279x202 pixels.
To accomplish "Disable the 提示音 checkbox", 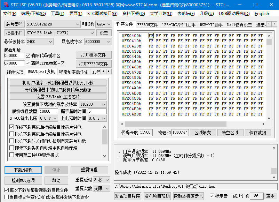I will [x=212, y=196].
